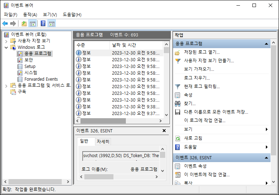
Task: Click the filter current log funnel icon
Action: 177,87
